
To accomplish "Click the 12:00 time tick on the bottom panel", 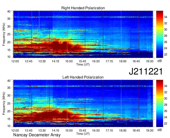I will point(15,130).
